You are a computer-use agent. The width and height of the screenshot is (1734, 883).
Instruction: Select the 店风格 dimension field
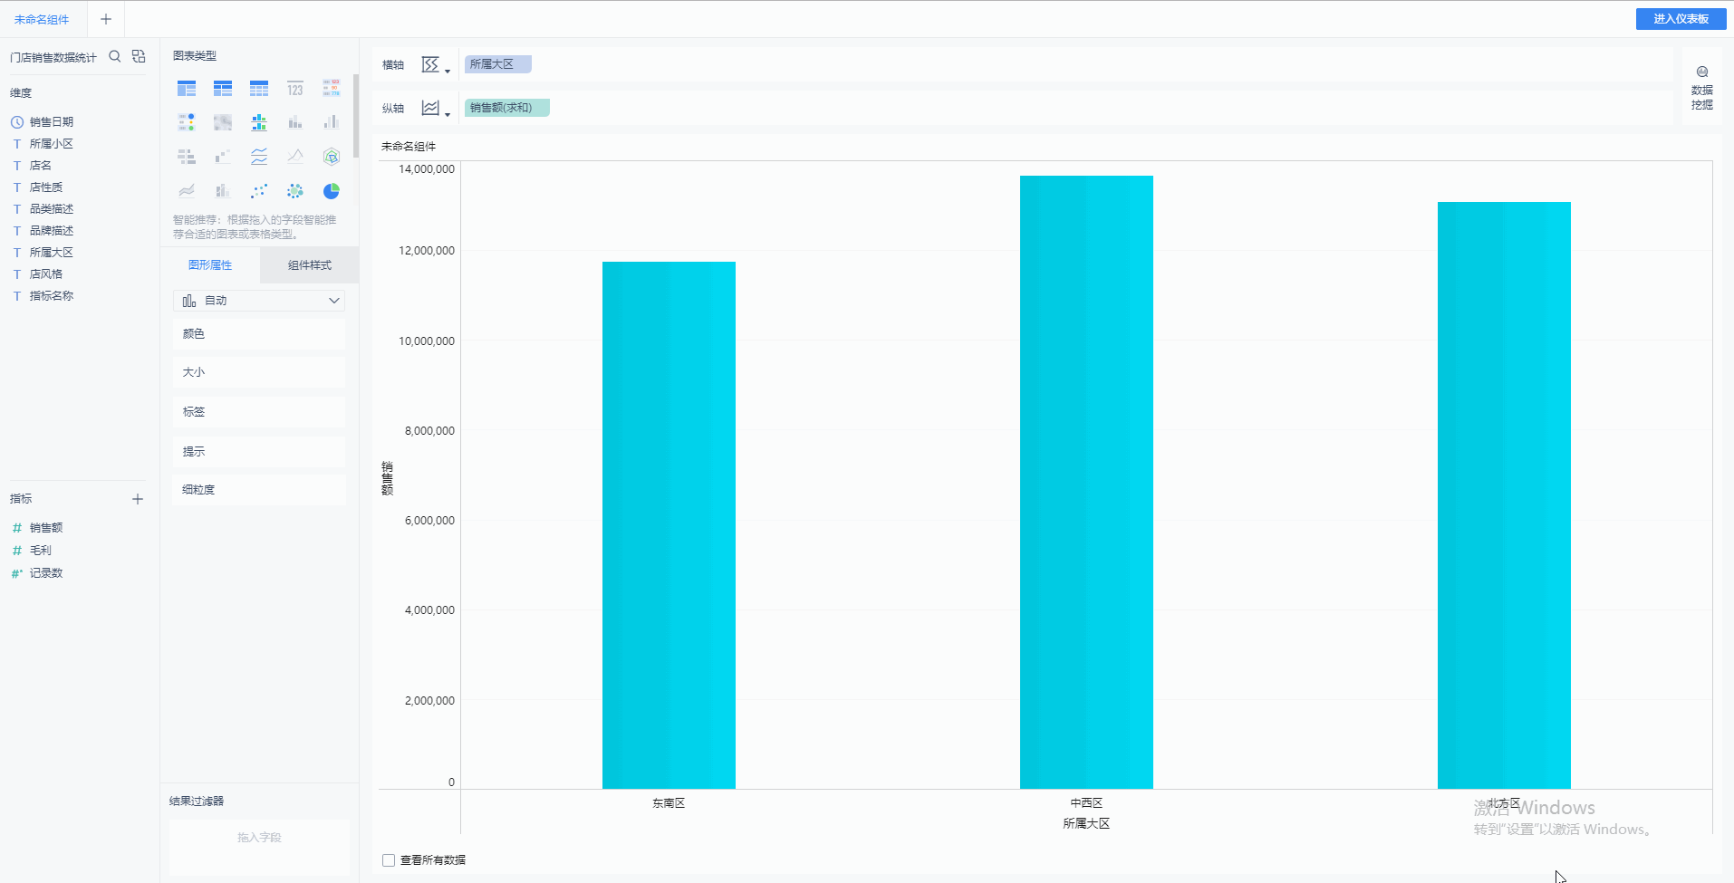pos(46,274)
